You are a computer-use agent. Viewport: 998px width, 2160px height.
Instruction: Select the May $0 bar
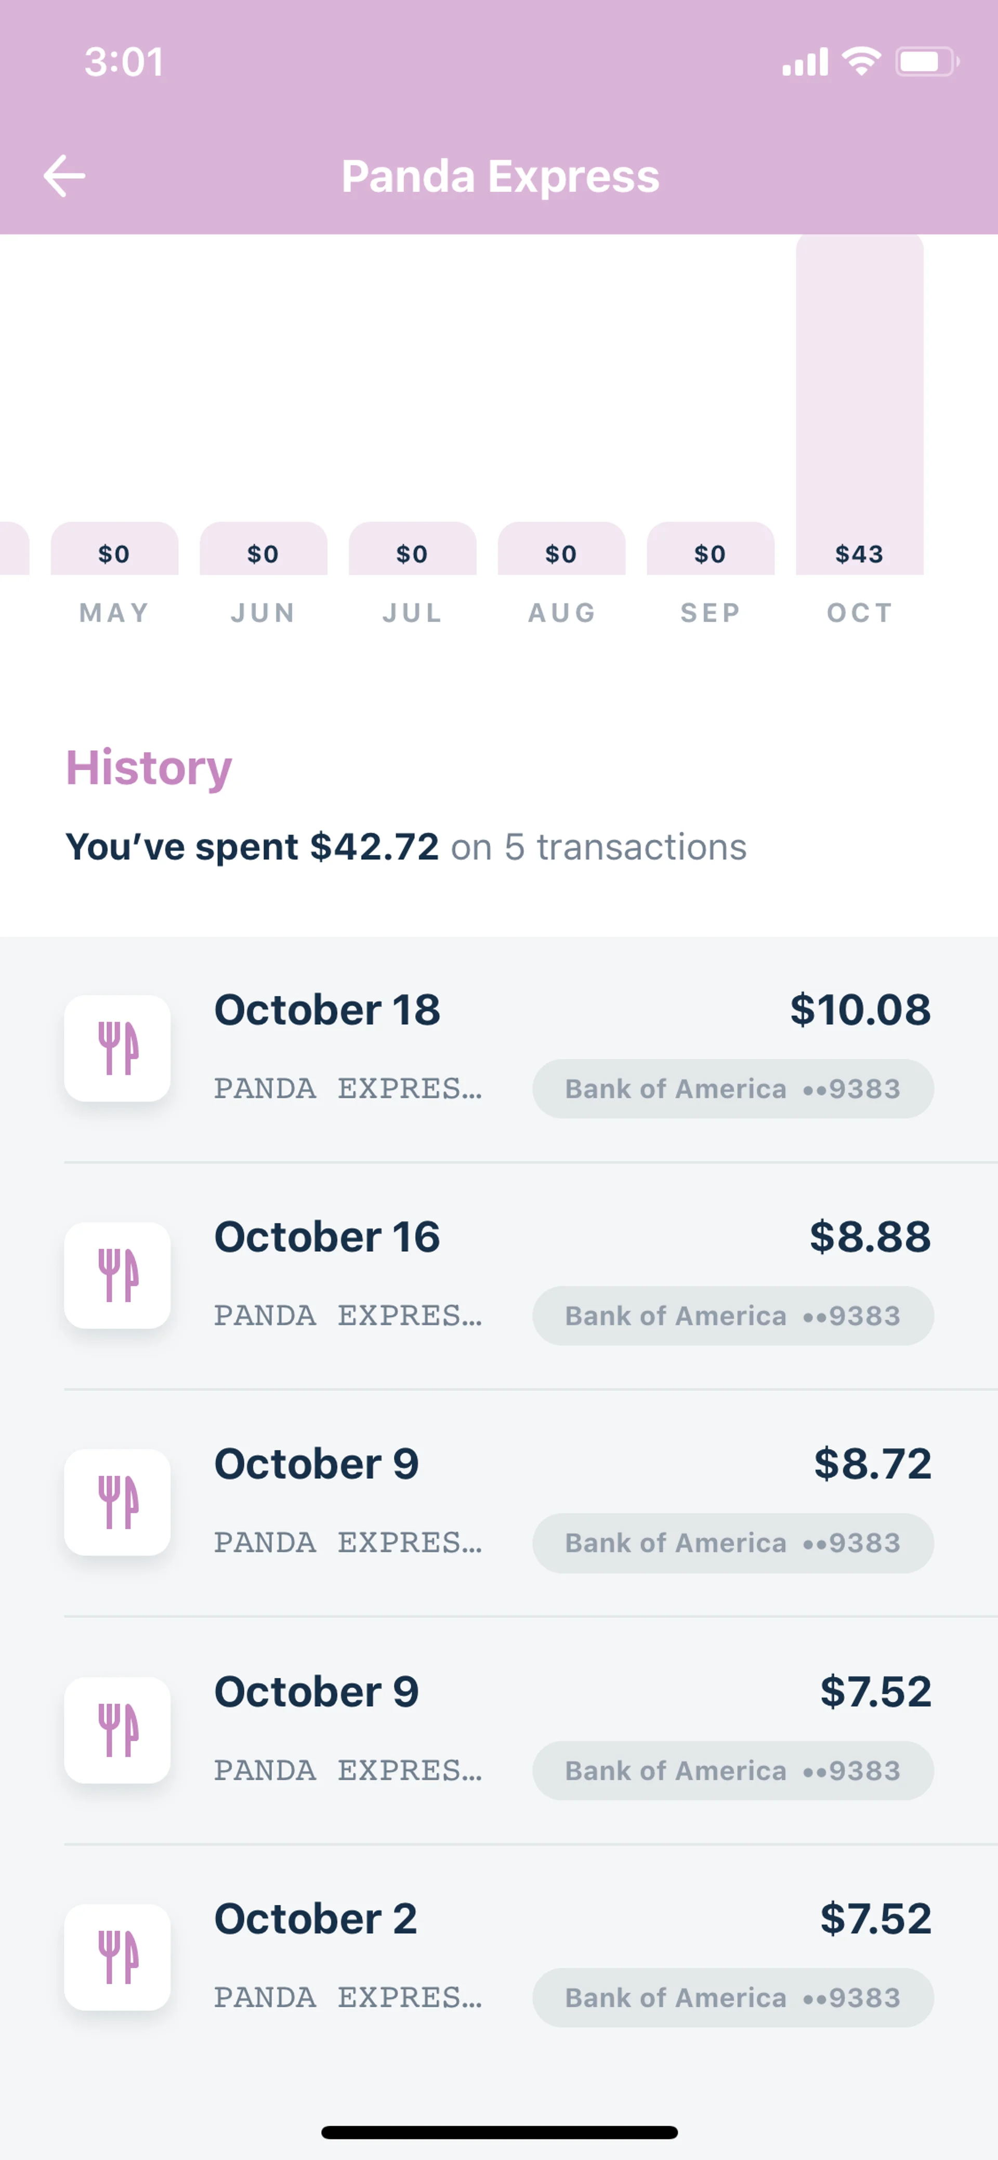(x=114, y=549)
